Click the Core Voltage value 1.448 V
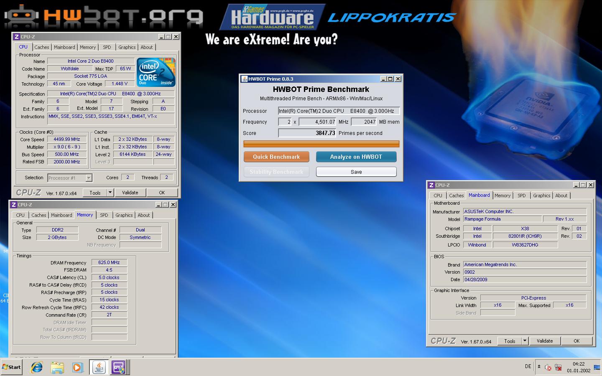The width and height of the screenshot is (602, 376). coord(120,84)
